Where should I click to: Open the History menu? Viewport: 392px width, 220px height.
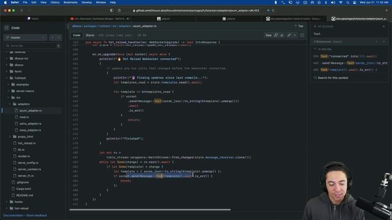coord(55,2)
